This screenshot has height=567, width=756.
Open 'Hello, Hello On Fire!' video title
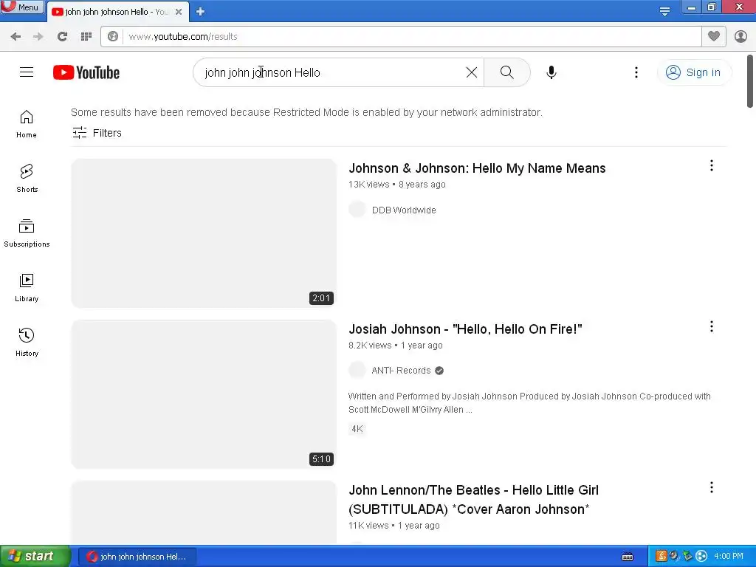click(465, 329)
